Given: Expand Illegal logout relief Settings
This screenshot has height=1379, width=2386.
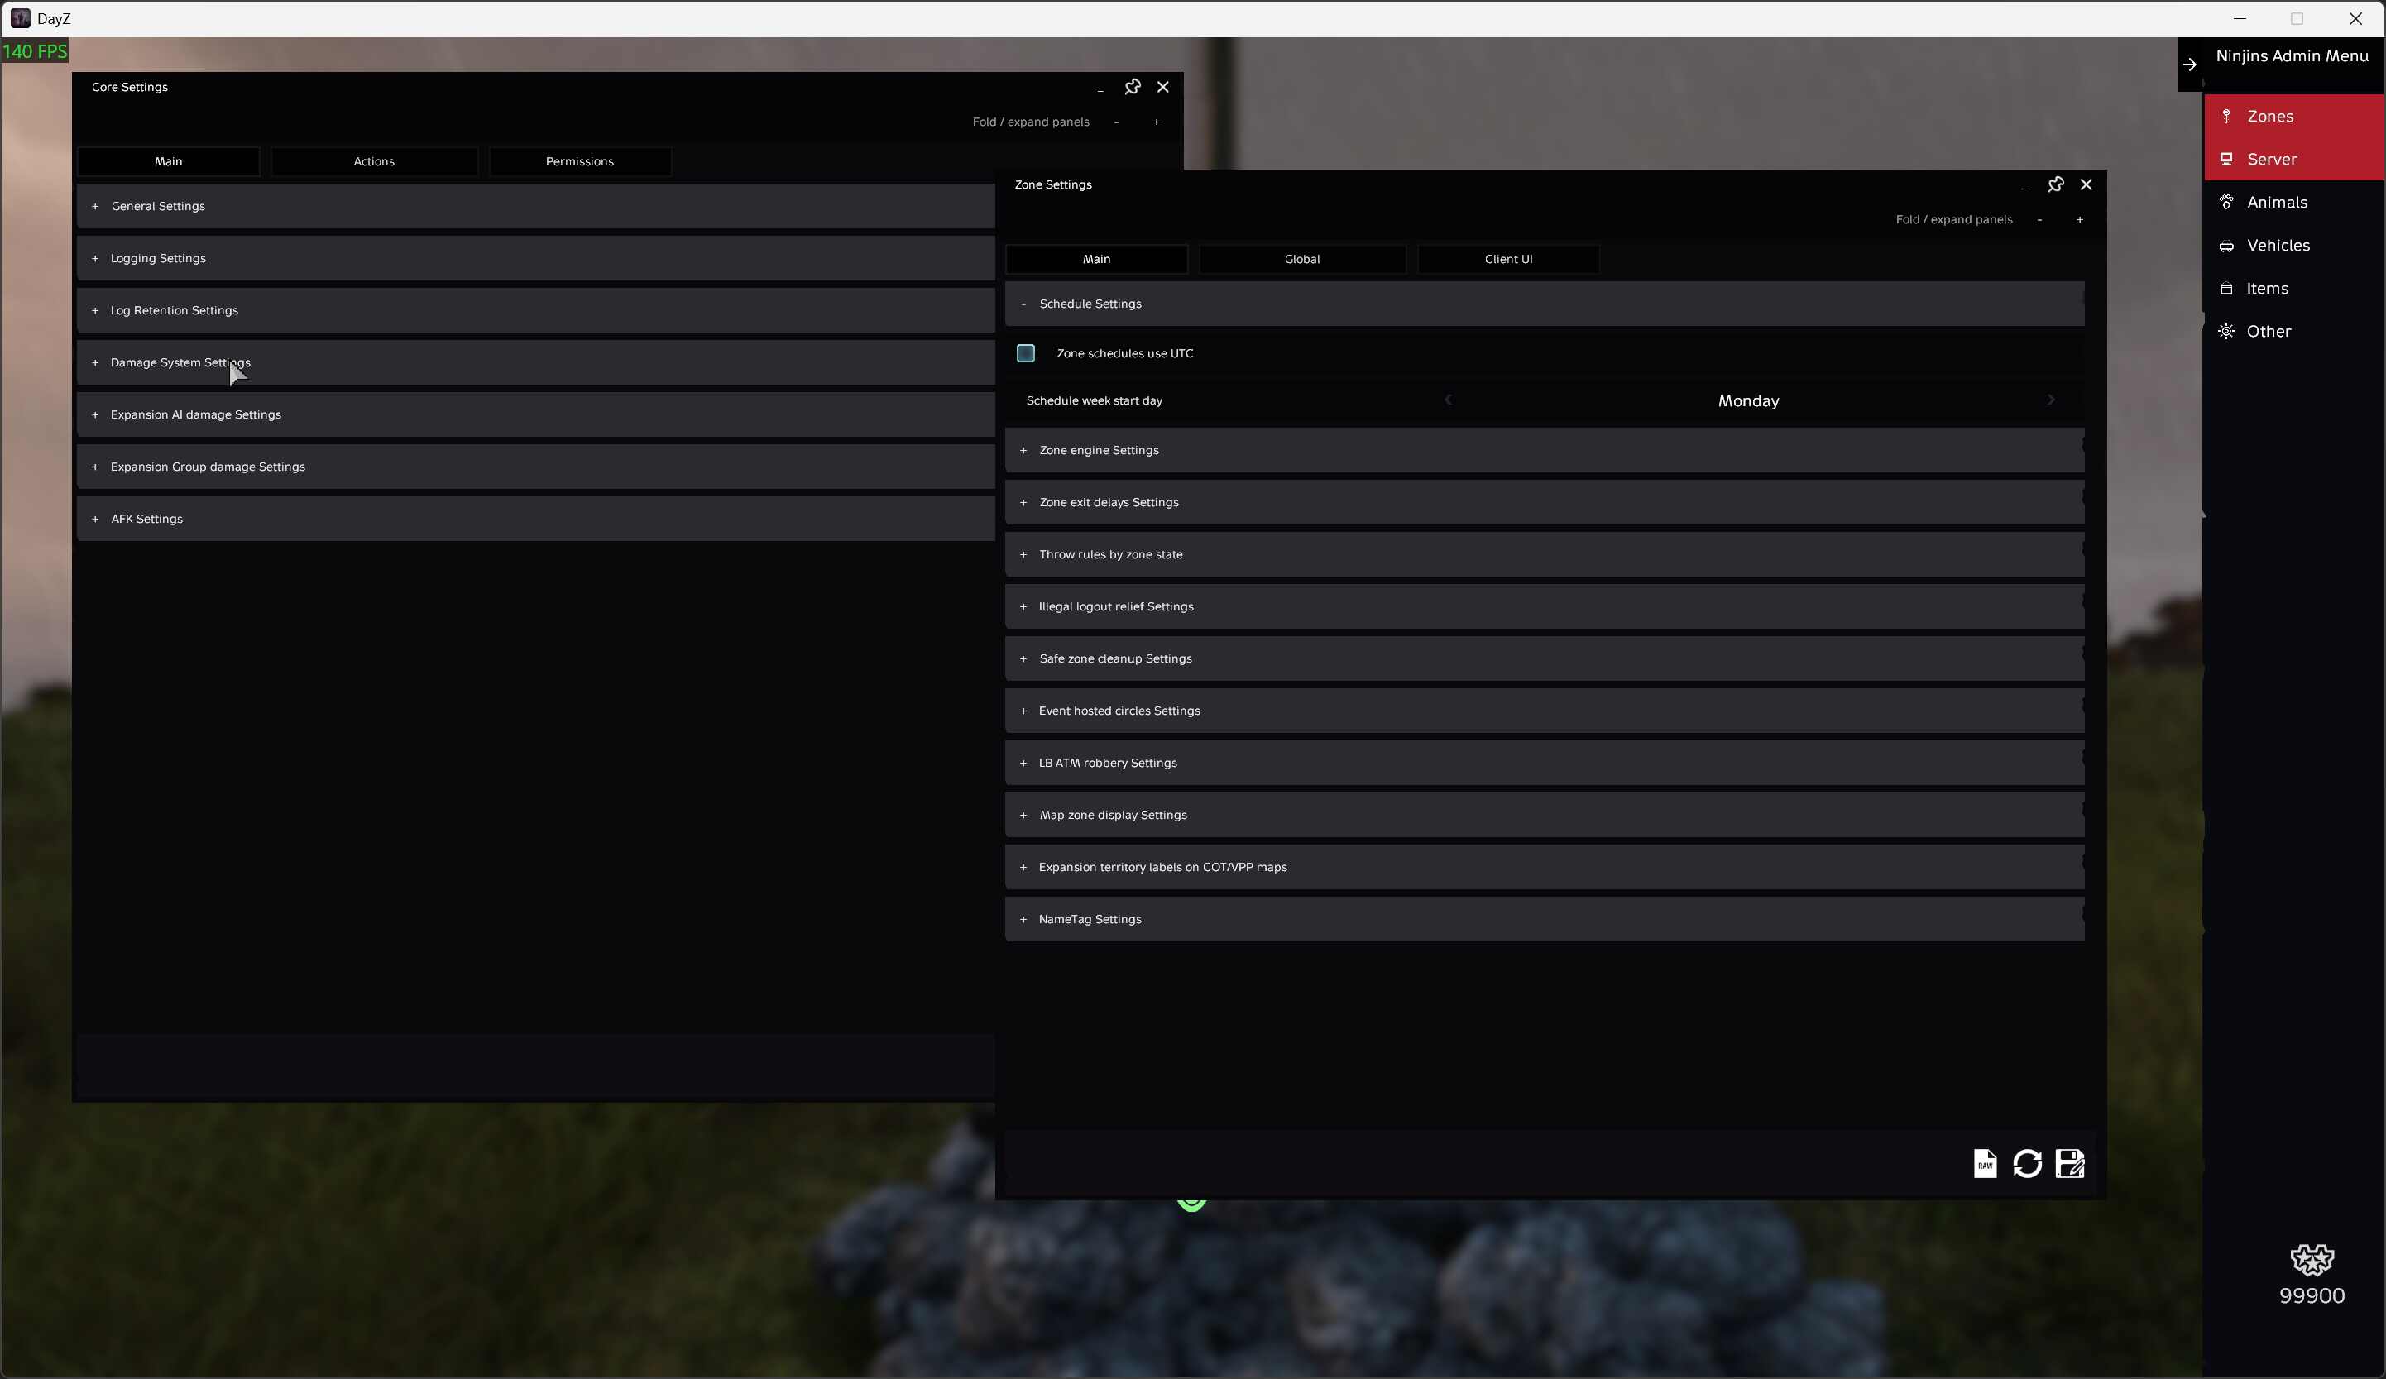Looking at the screenshot, I should 1545,606.
